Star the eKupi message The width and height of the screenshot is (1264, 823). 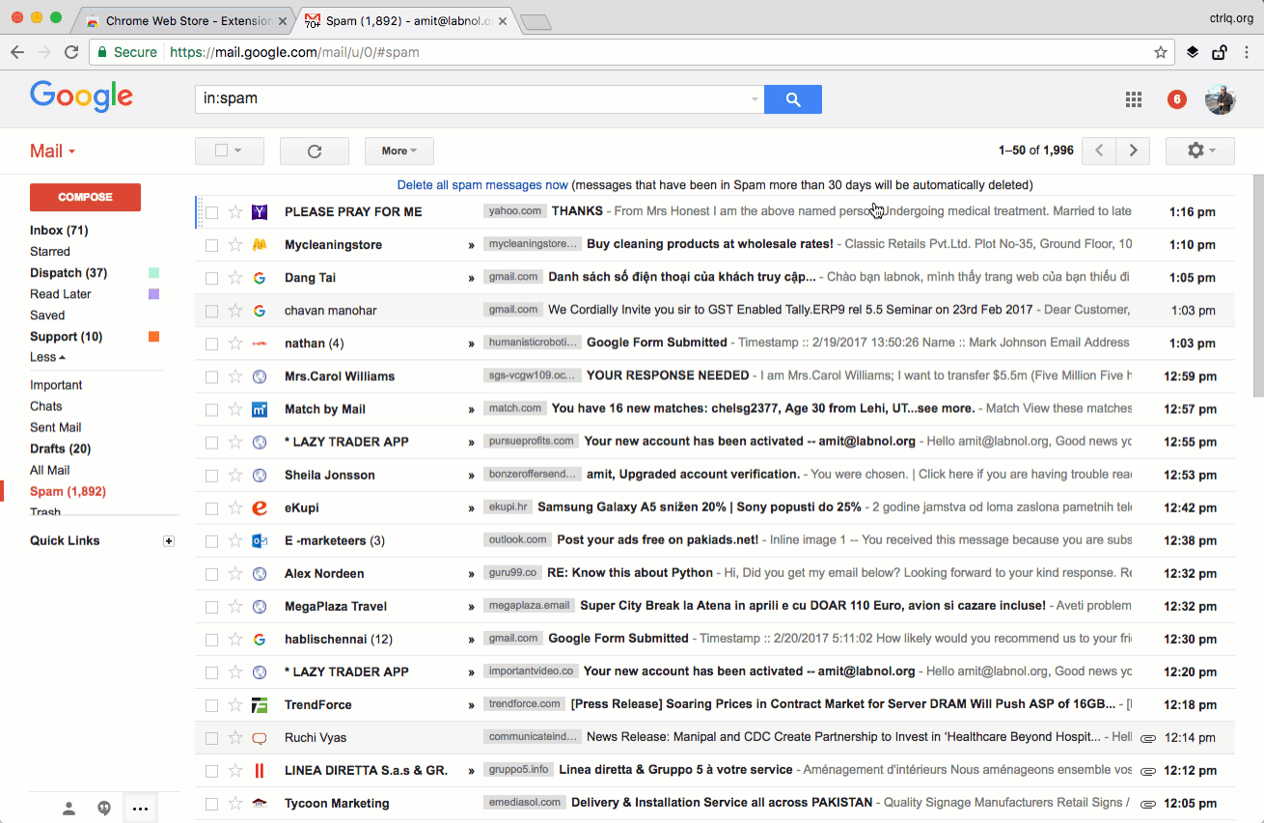[235, 508]
